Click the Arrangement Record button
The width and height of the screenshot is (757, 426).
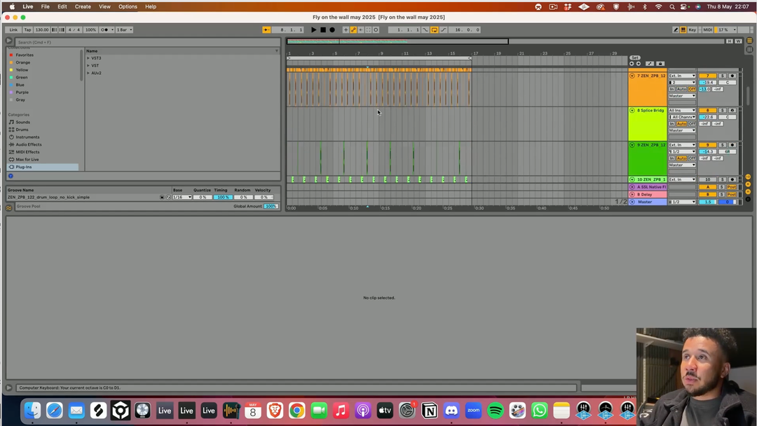point(332,30)
